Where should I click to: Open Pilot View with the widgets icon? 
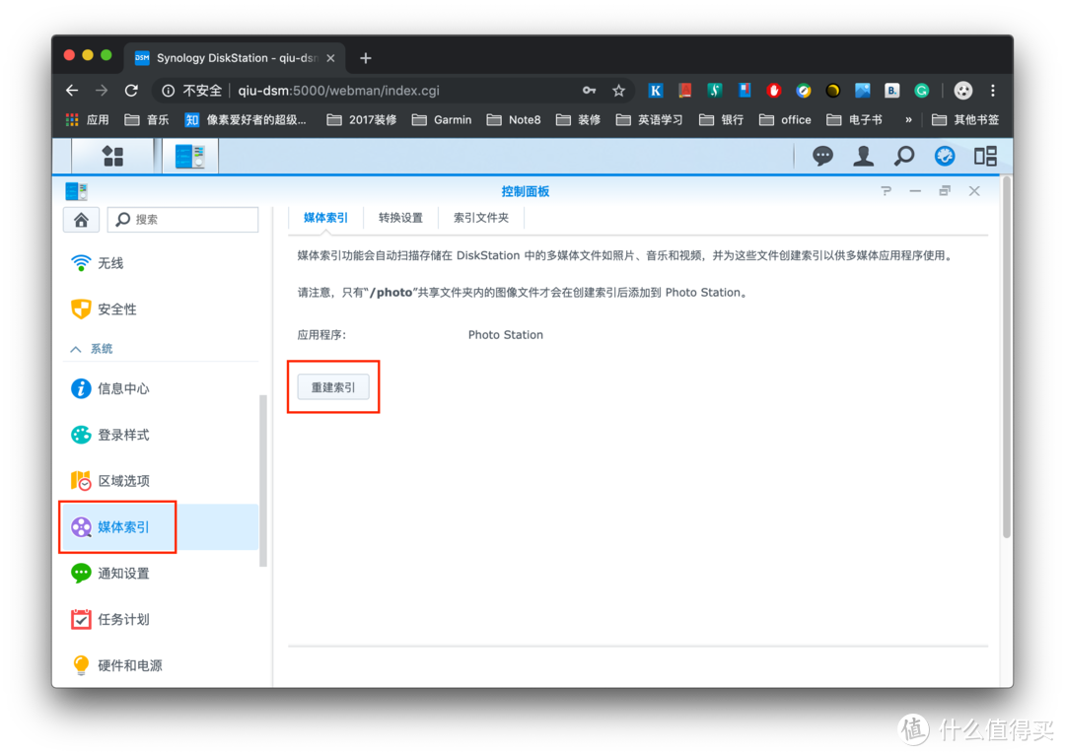(x=984, y=156)
